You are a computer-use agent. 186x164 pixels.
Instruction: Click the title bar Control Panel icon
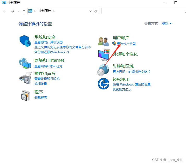tap(4, 3)
